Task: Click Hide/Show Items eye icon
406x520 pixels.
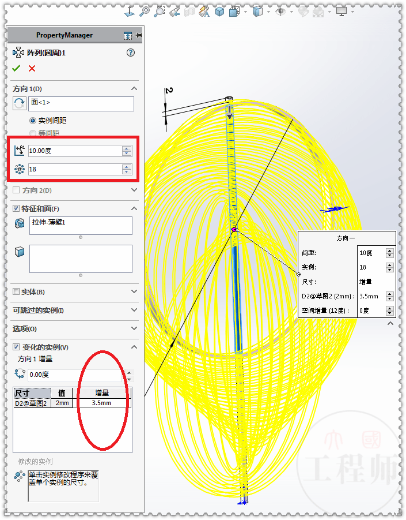Action: tap(280, 12)
